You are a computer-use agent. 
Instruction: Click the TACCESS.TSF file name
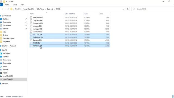(x=37, y=35)
